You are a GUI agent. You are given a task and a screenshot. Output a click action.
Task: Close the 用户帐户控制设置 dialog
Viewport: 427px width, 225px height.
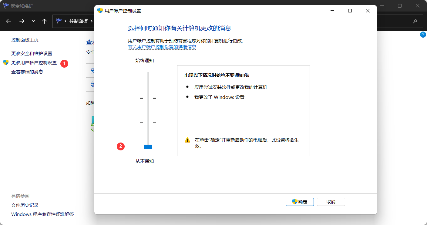pos(368,11)
